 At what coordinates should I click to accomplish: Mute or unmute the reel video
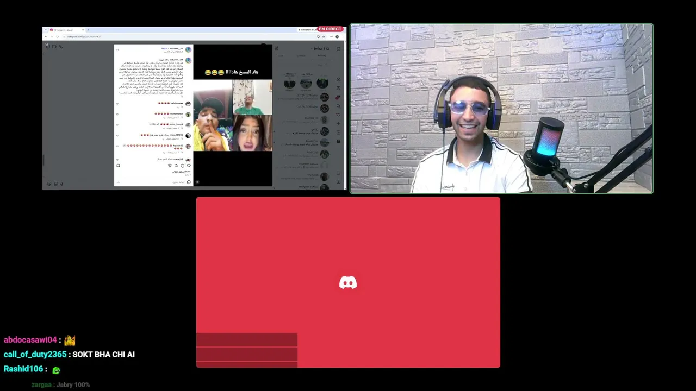(x=197, y=182)
